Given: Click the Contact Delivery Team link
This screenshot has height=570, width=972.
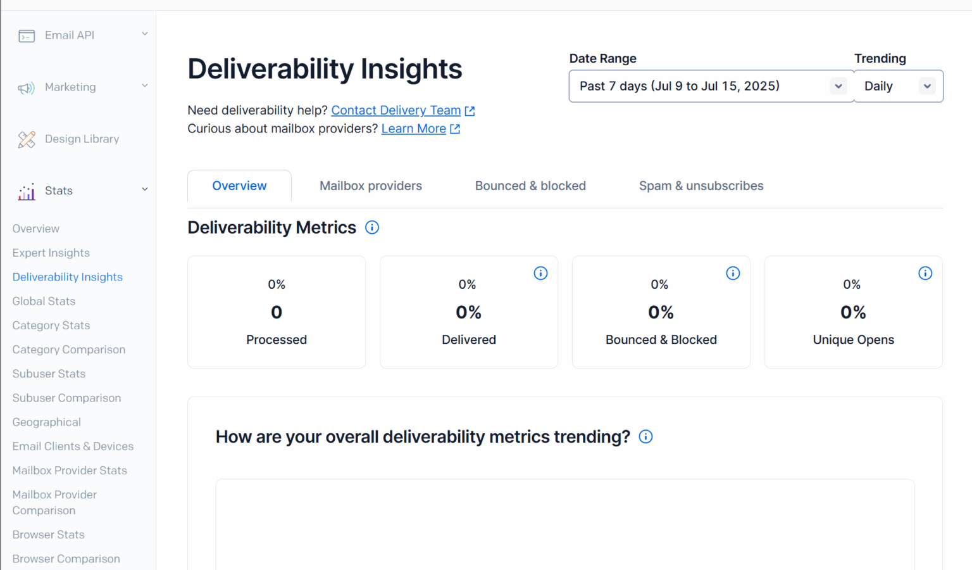Looking at the screenshot, I should (395, 110).
